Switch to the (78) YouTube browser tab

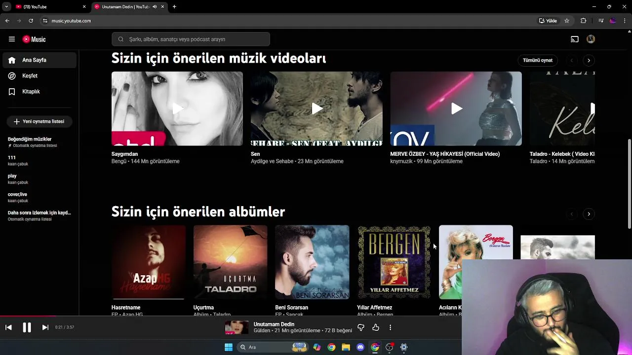49,7
